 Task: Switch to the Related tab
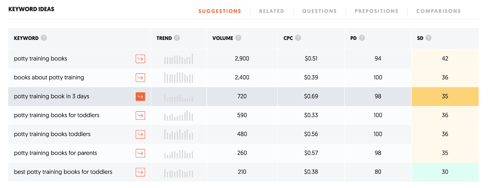coord(272,11)
